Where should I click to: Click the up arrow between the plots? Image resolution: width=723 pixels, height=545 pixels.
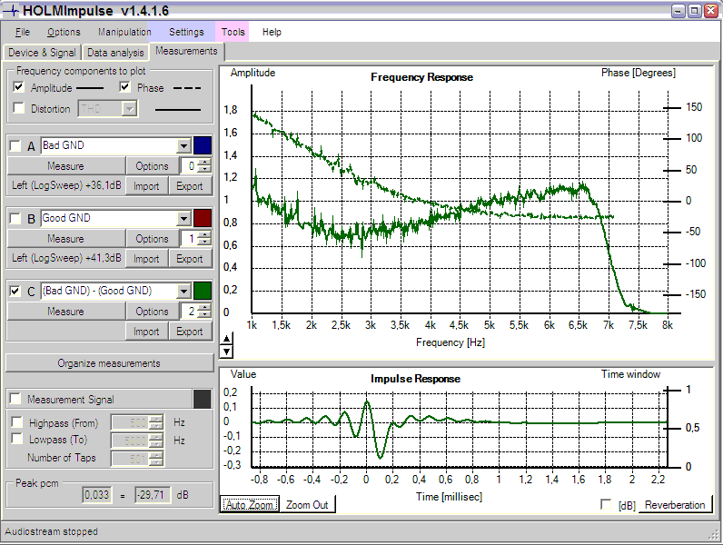click(226, 340)
